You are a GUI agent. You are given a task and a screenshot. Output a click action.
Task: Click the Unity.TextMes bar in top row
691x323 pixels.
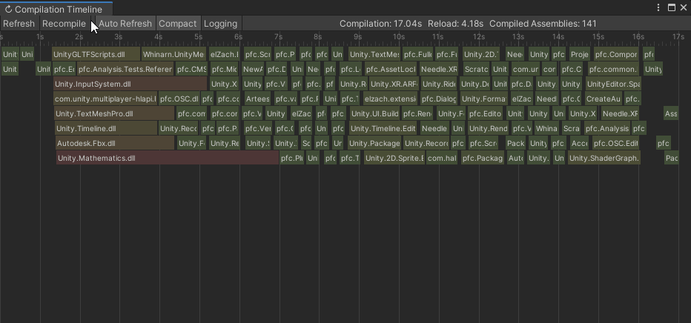[x=374, y=55]
